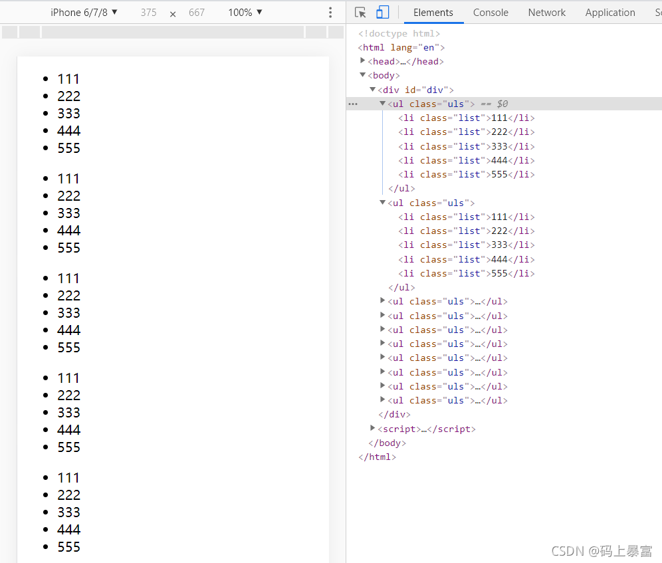Image resolution: width=662 pixels, height=563 pixels.
Task: Select first ul's li 333 line
Action: (467, 146)
